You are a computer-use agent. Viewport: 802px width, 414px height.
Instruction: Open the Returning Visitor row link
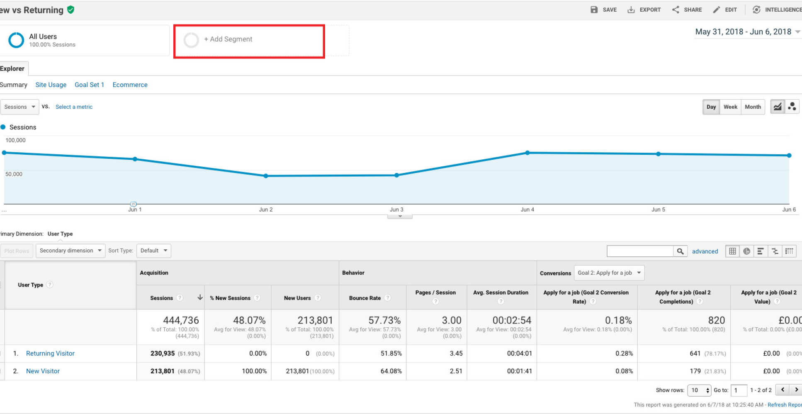[50, 353]
